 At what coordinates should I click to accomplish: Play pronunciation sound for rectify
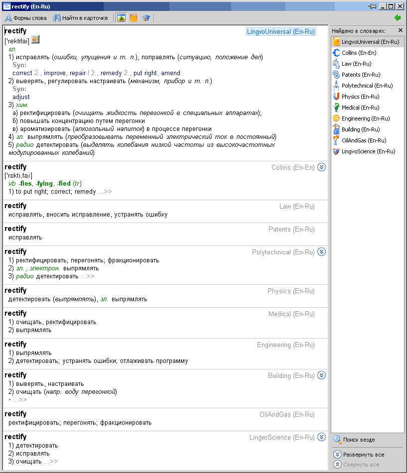pyautogui.click(x=35, y=40)
